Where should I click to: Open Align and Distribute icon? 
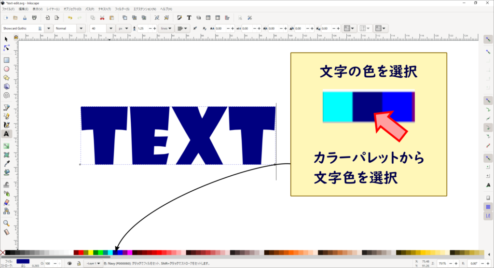click(227, 18)
